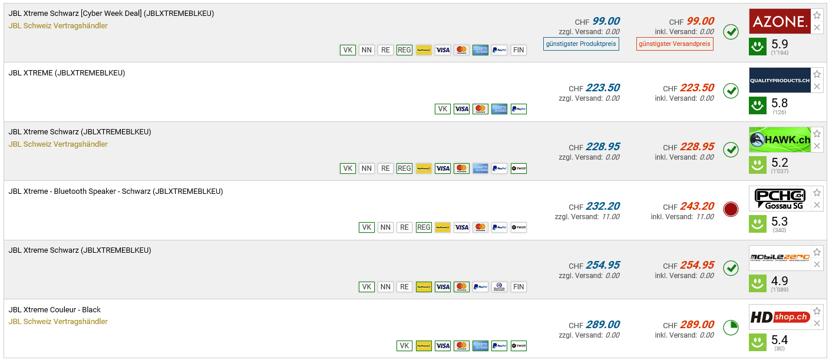Click the PayPal icon in the PCHC row
The width and height of the screenshot is (829, 360).
[499, 227]
